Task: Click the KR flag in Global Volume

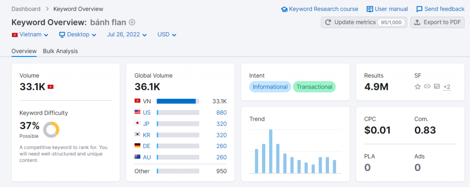Action: [x=137, y=135]
